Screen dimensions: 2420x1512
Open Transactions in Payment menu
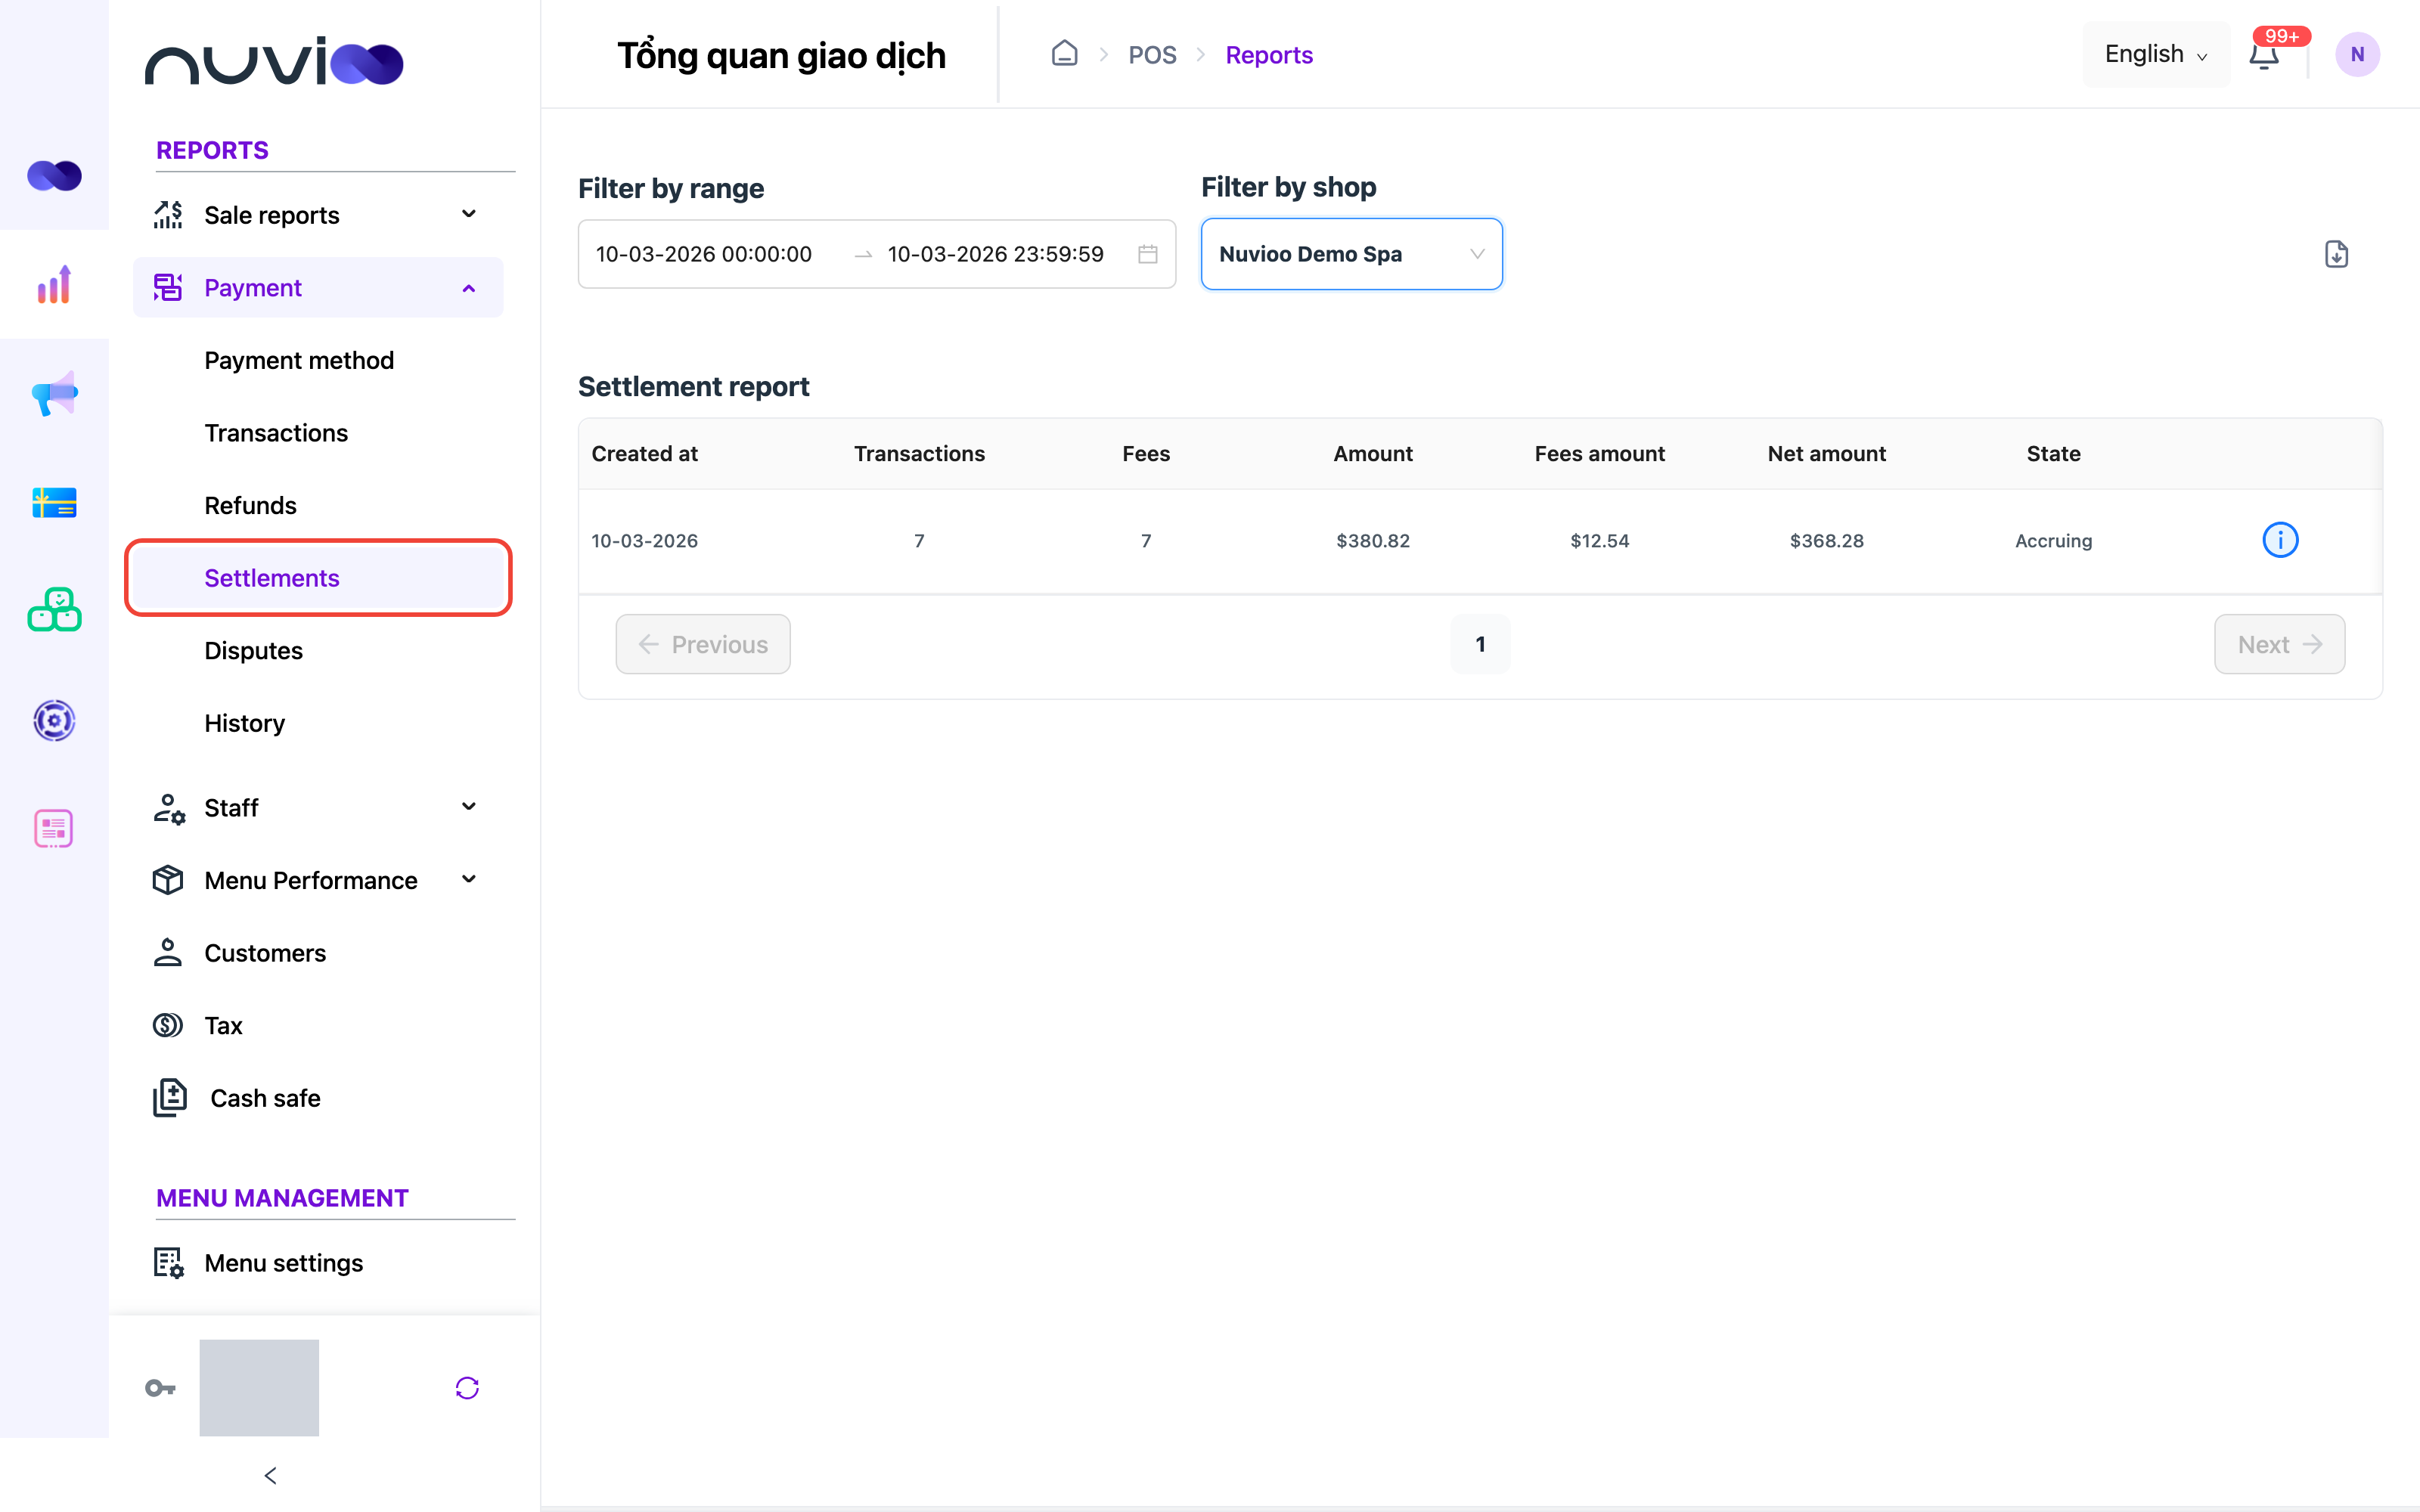point(276,433)
